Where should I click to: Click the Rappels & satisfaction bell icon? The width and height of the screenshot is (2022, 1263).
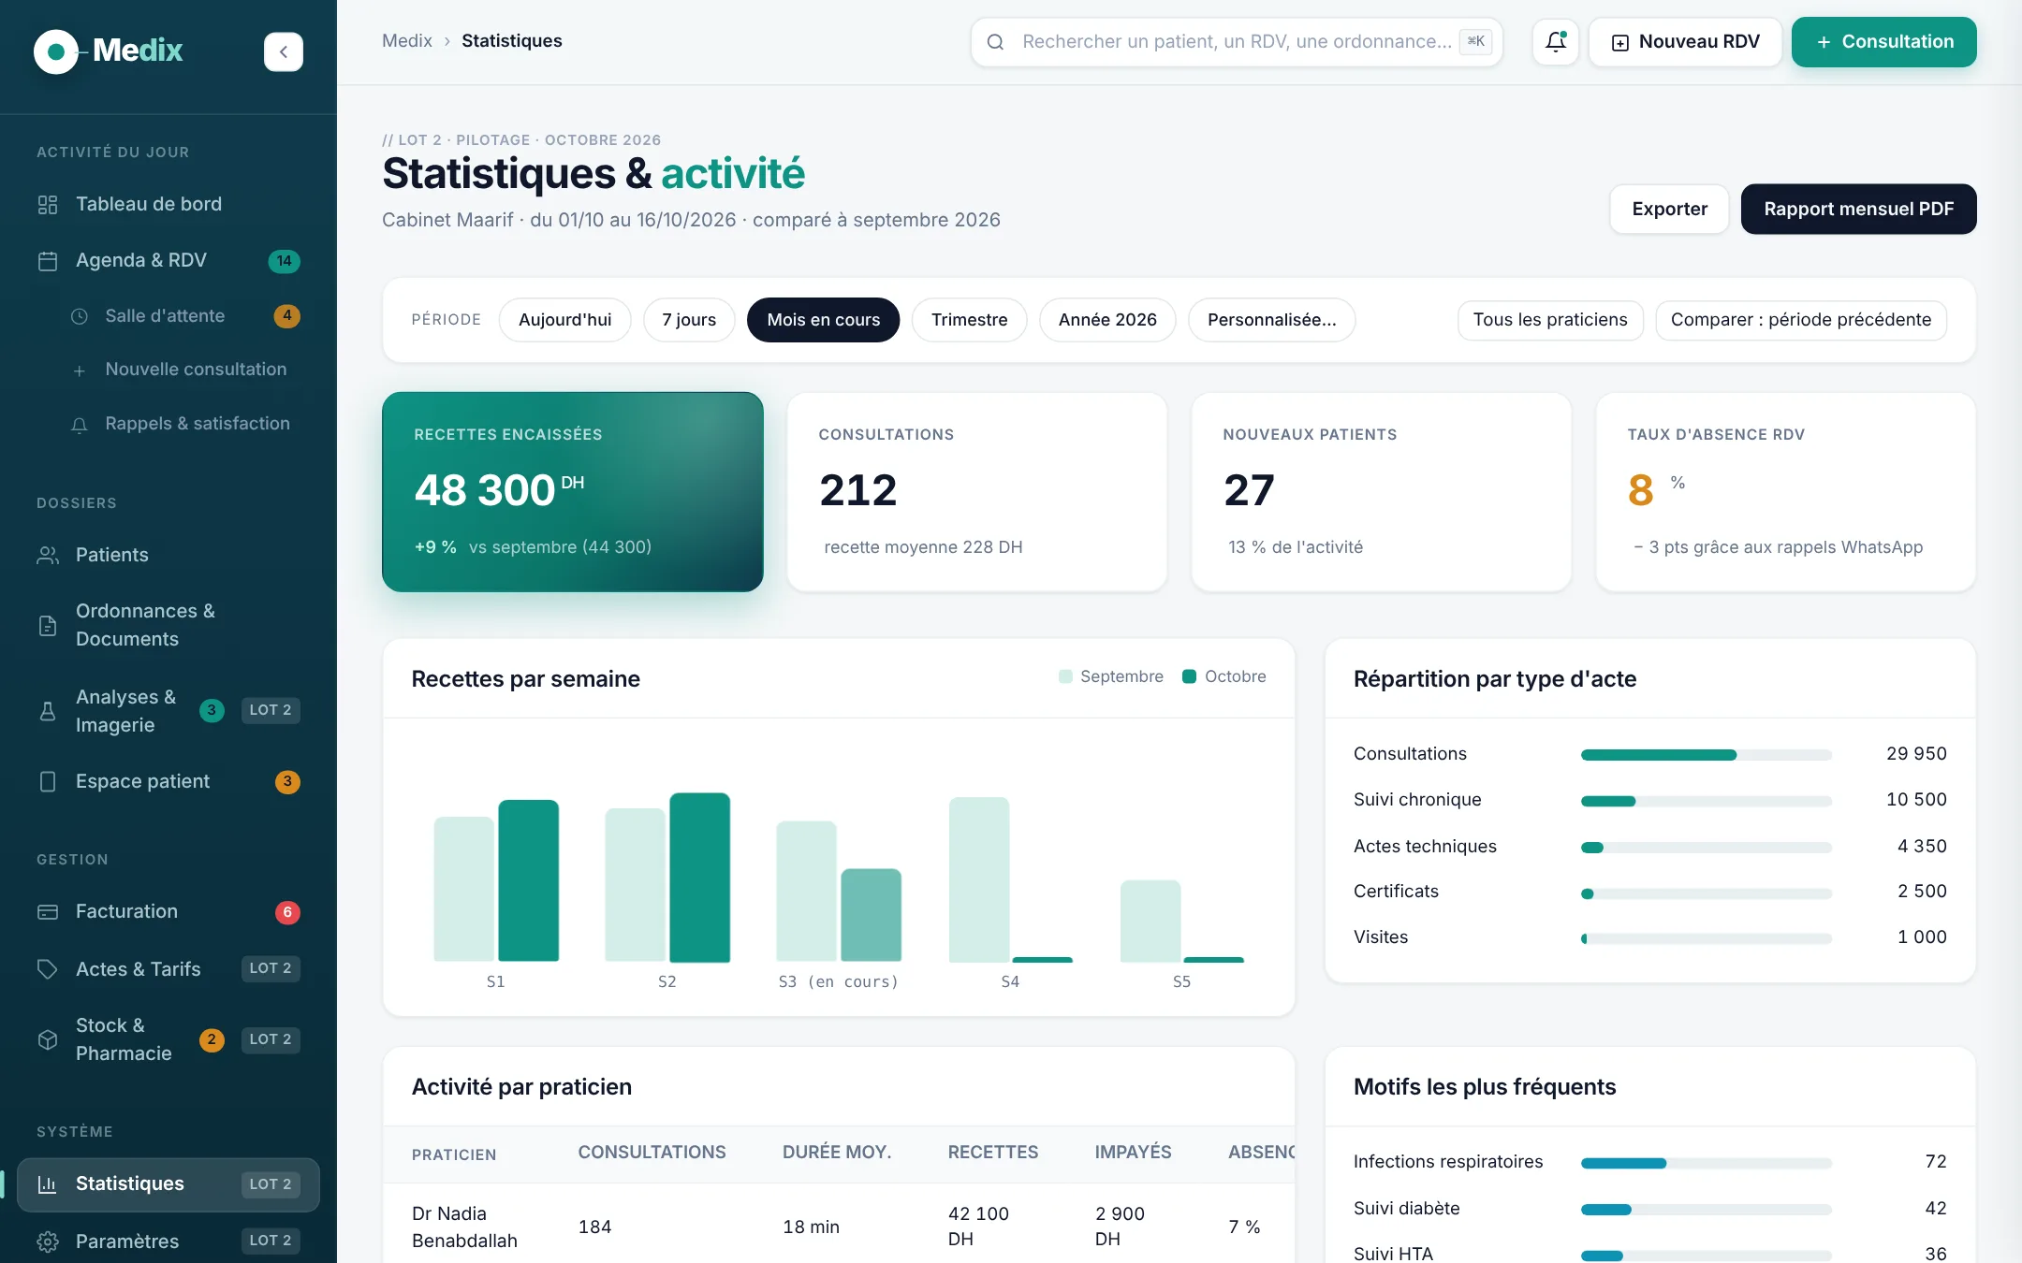pyautogui.click(x=80, y=425)
